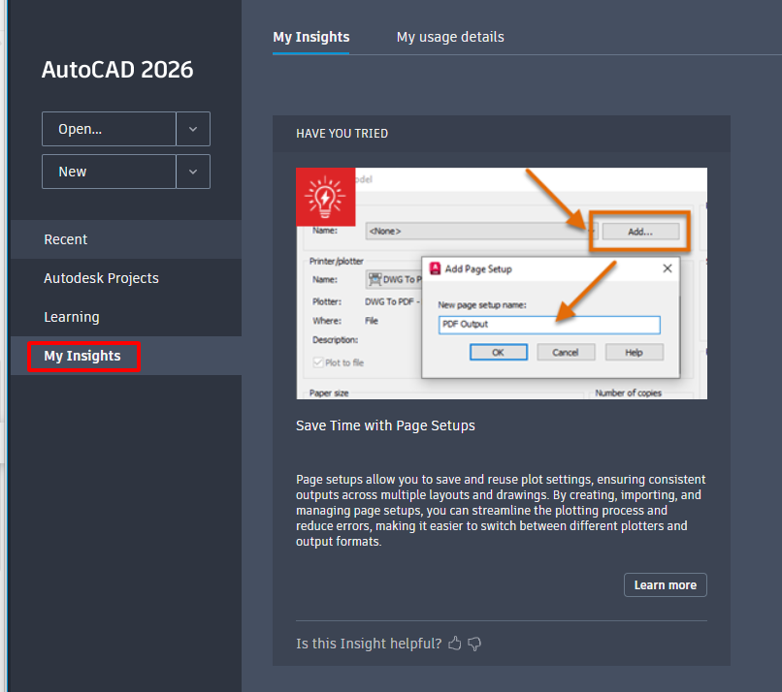Select My Insights in the sidebar

point(126,356)
